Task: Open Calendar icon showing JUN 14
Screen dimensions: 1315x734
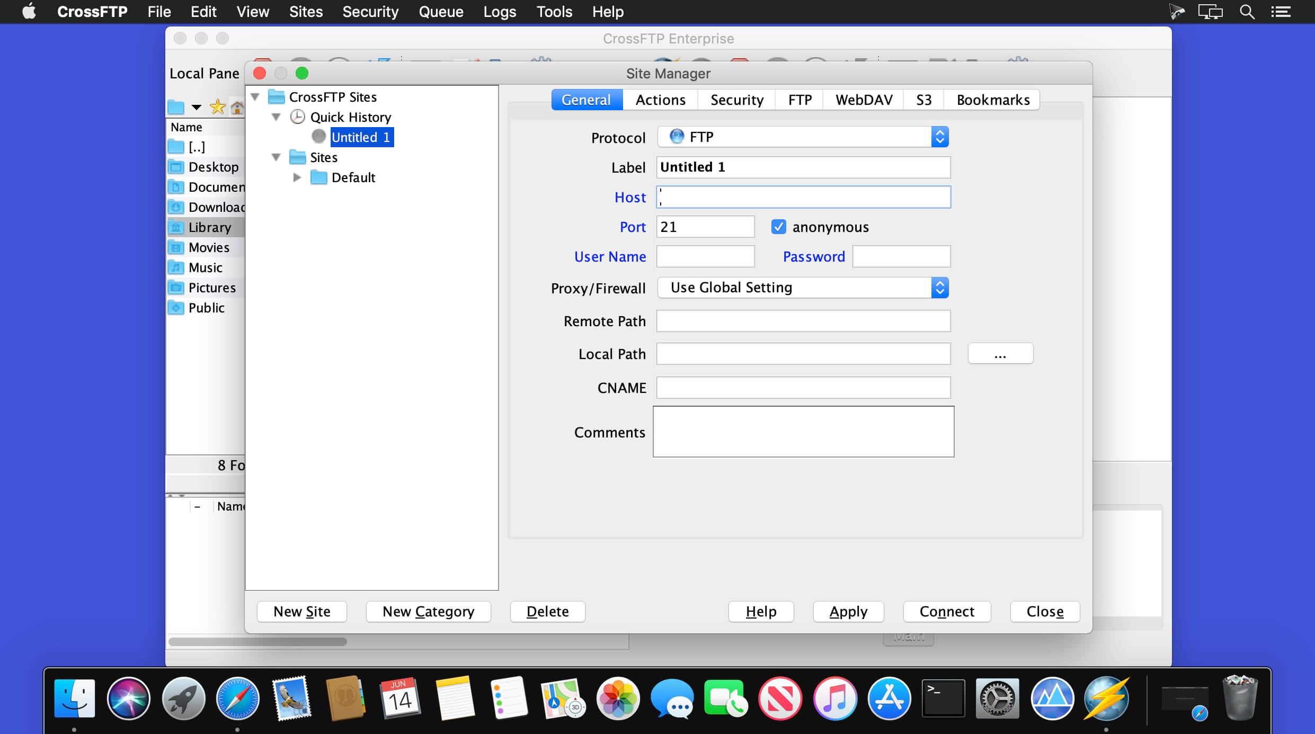Action: (x=400, y=699)
